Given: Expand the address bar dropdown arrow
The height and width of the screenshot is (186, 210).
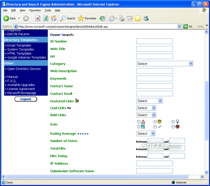Looking at the screenshot, I should 179,27.
